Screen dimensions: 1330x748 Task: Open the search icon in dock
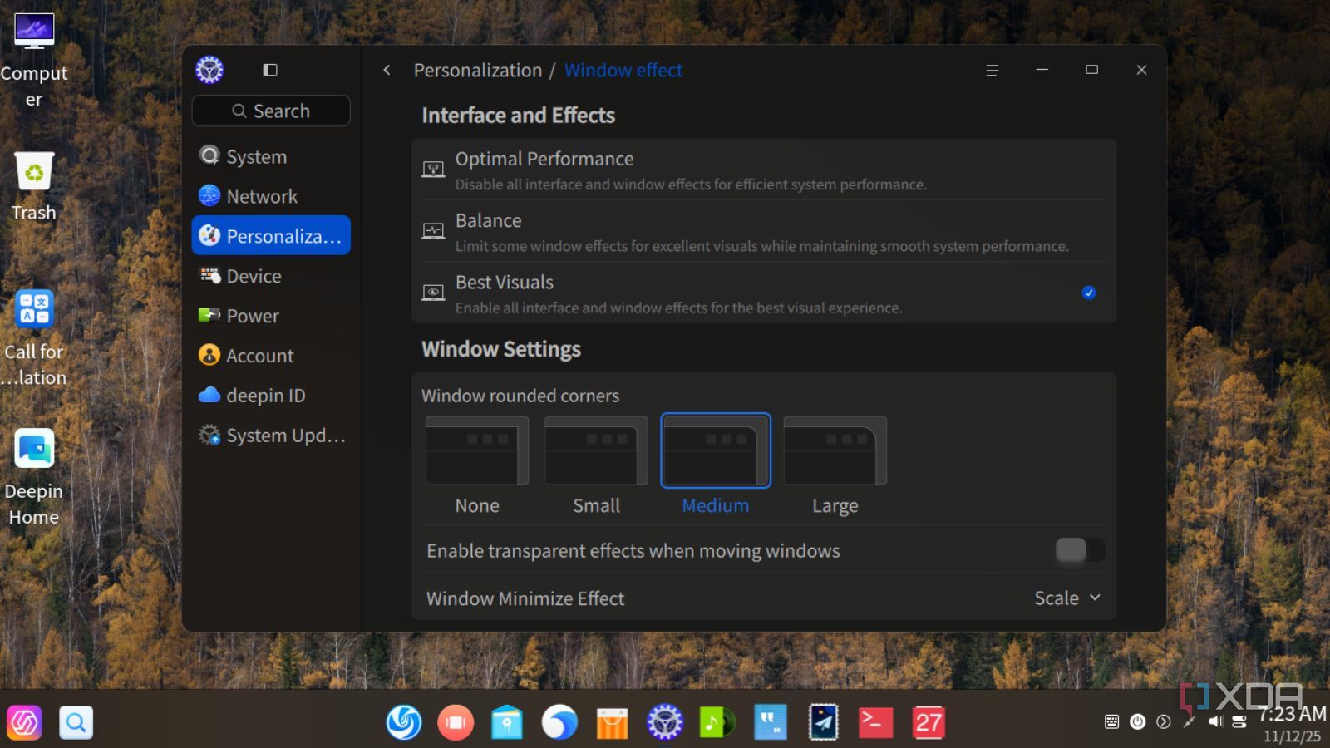click(76, 722)
